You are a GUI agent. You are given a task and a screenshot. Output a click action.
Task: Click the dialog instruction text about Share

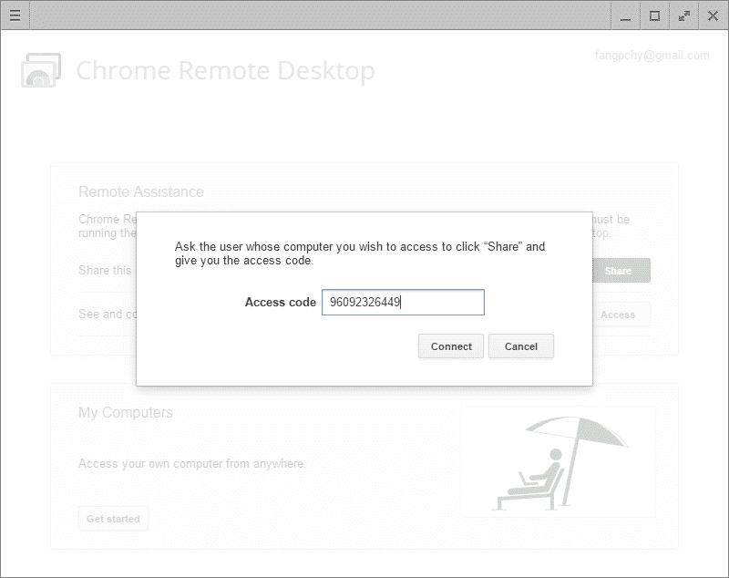point(360,253)
